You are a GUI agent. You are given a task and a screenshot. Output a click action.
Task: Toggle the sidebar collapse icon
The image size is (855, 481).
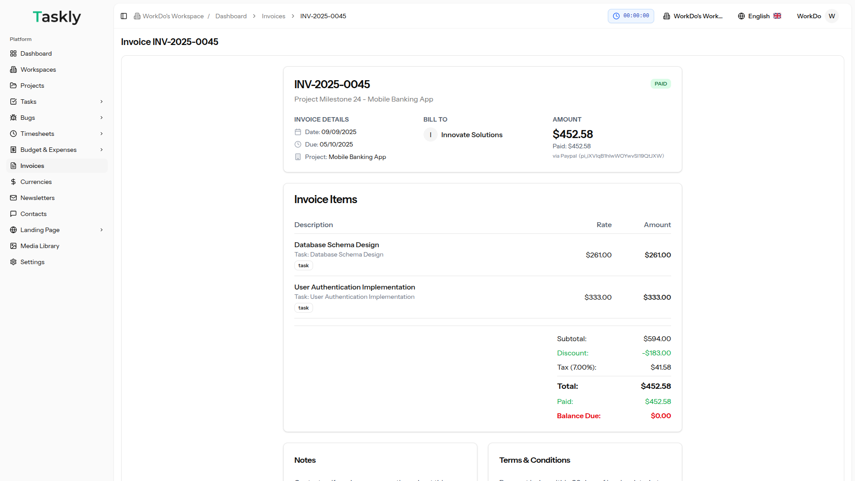pyautogui.click(x=124, y=16)
